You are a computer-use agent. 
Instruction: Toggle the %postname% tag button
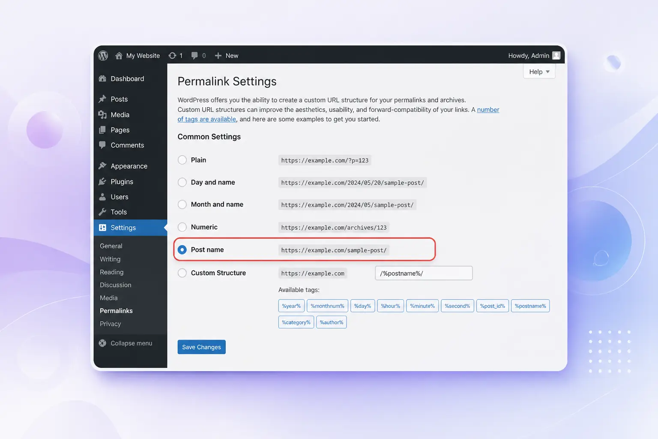pyautogui.click(x=530, y=306)
